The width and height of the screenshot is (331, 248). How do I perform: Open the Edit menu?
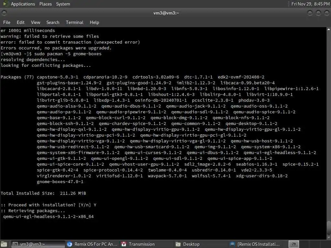point(20,22)
